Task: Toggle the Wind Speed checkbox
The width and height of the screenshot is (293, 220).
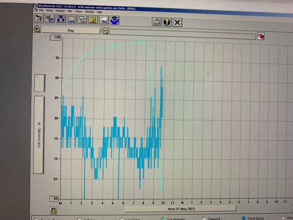Action: click(x=244, y=219)
